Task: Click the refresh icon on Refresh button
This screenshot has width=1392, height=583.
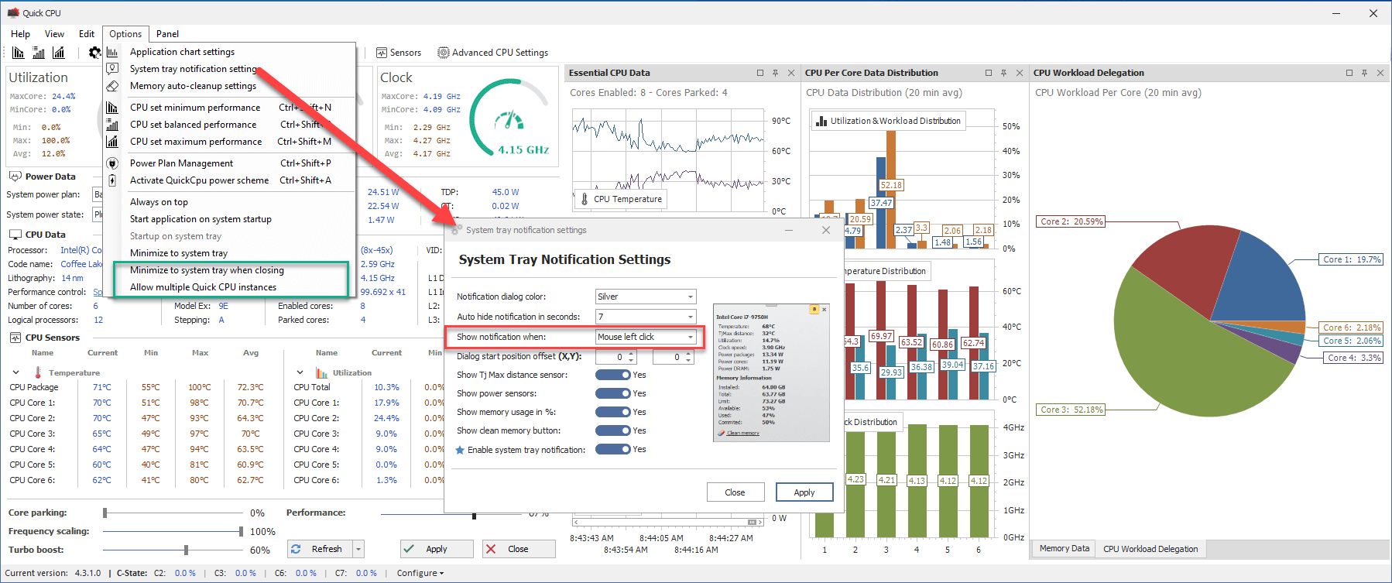Action: tap(296, 549)
